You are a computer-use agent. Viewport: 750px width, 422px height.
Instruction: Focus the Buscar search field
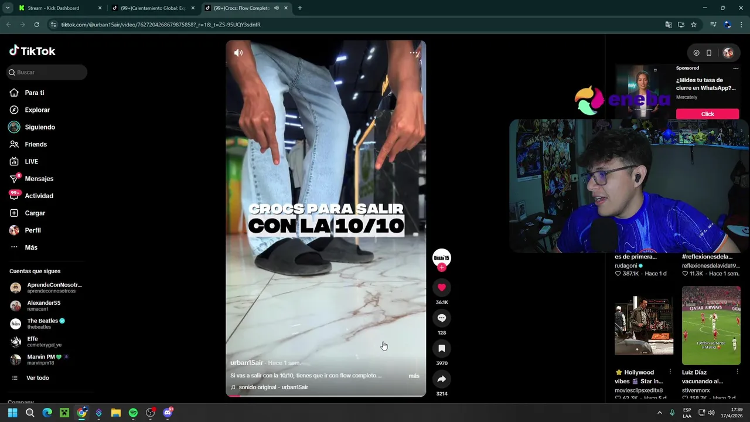pyautogui.click(x=47, y=72)
